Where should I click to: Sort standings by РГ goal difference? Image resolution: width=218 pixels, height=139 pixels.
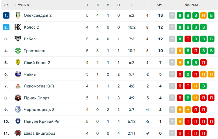(x=147, y=5)
